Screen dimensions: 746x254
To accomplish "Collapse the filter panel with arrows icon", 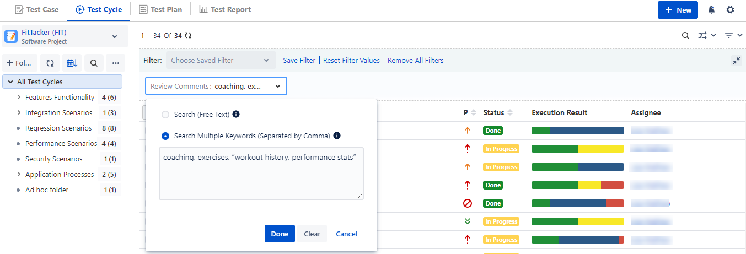I will tap(736, 61).
